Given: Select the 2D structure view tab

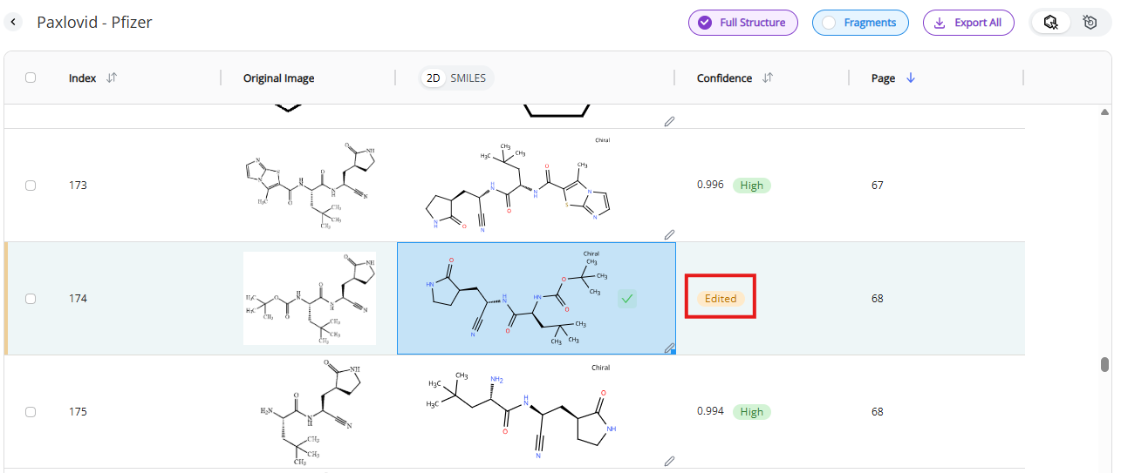Looking at the screenshot, I should [433, 78].
